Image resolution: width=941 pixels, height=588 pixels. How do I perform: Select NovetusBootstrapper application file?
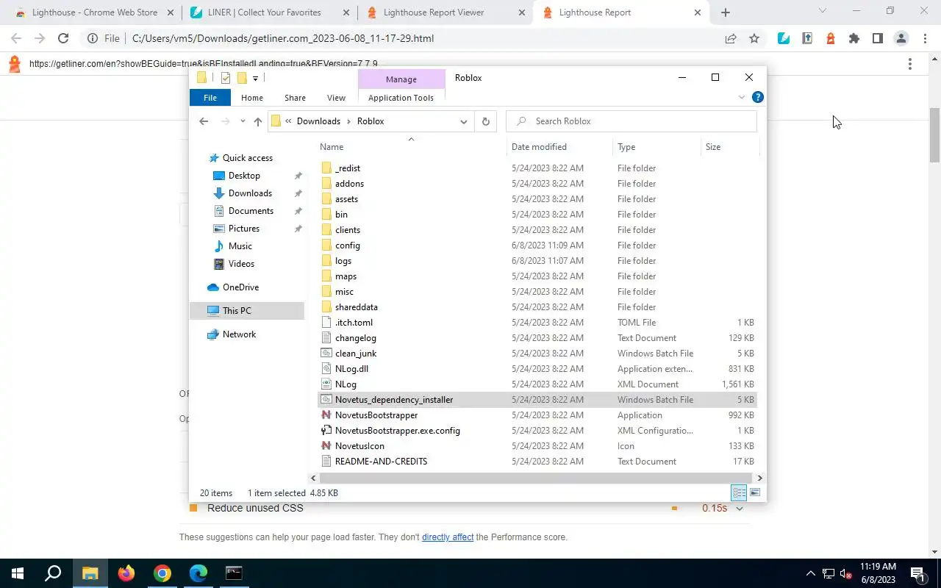[376, 415]
